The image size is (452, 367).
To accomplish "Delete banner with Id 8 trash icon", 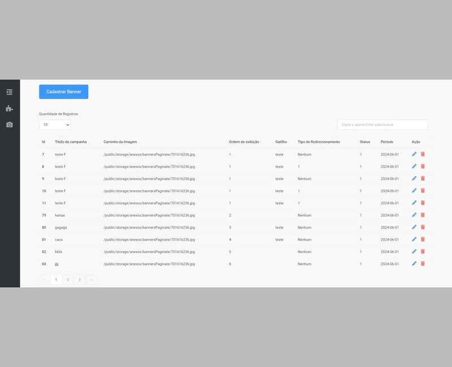I will [423, 167].
